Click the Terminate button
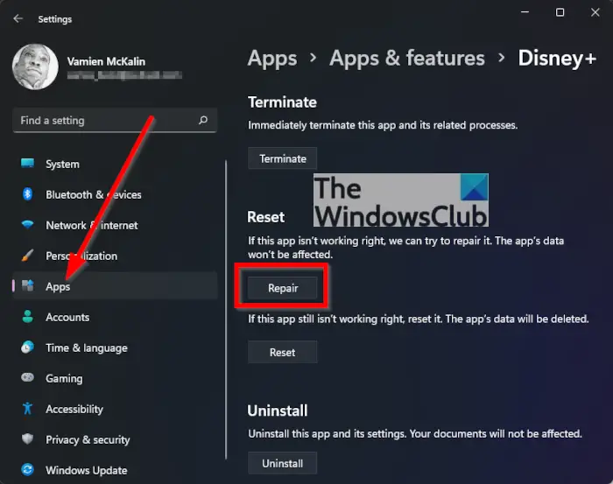The image size is (613, 484). click(282, 158)
